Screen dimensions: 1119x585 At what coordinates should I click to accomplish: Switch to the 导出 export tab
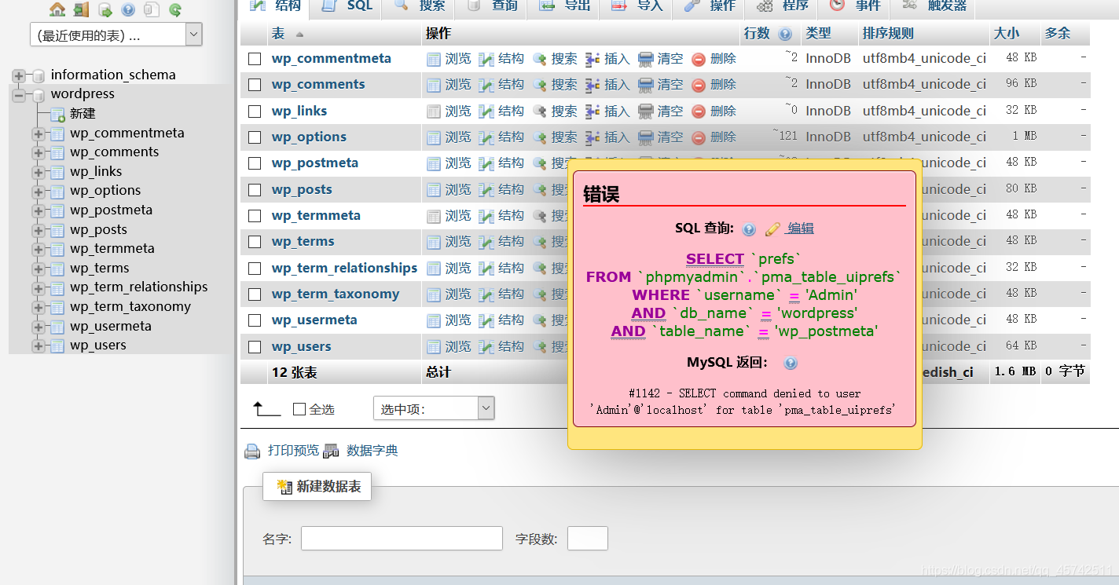[x=565, y=7]
